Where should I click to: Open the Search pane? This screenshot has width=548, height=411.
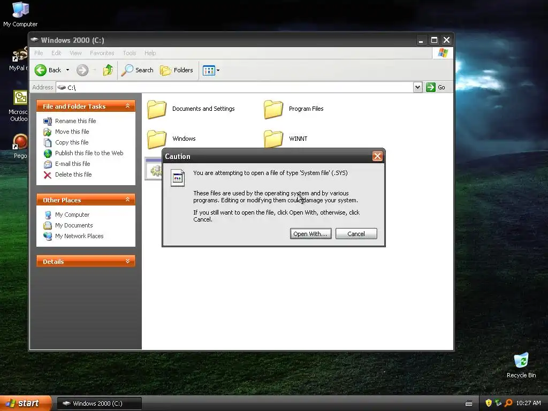coord(137,70)
